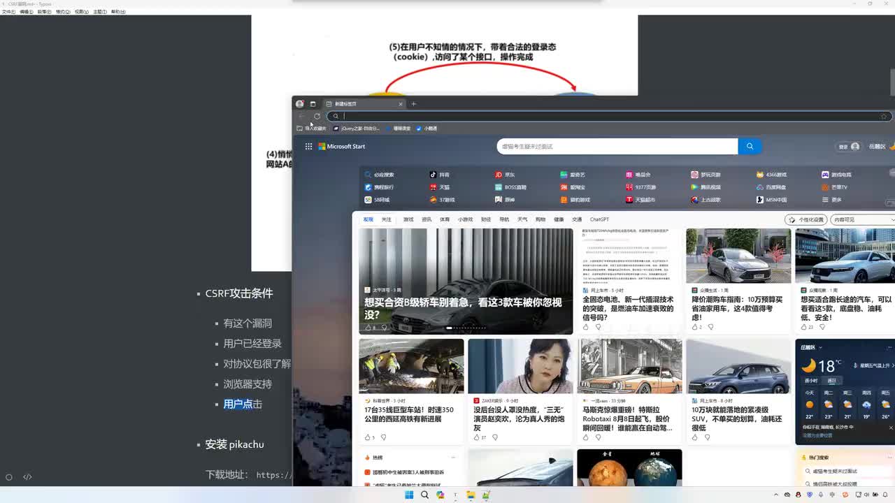Viewport: 895px width, 503px height.
Task: Select the 游戏 feed tab
Action: pyautogui.click(x=408, y=219)
